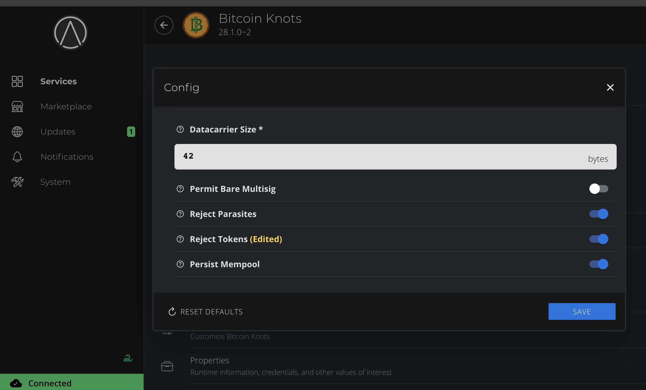Show help for Reject Tokens
646x390 pixels.
tap(180, 239)
